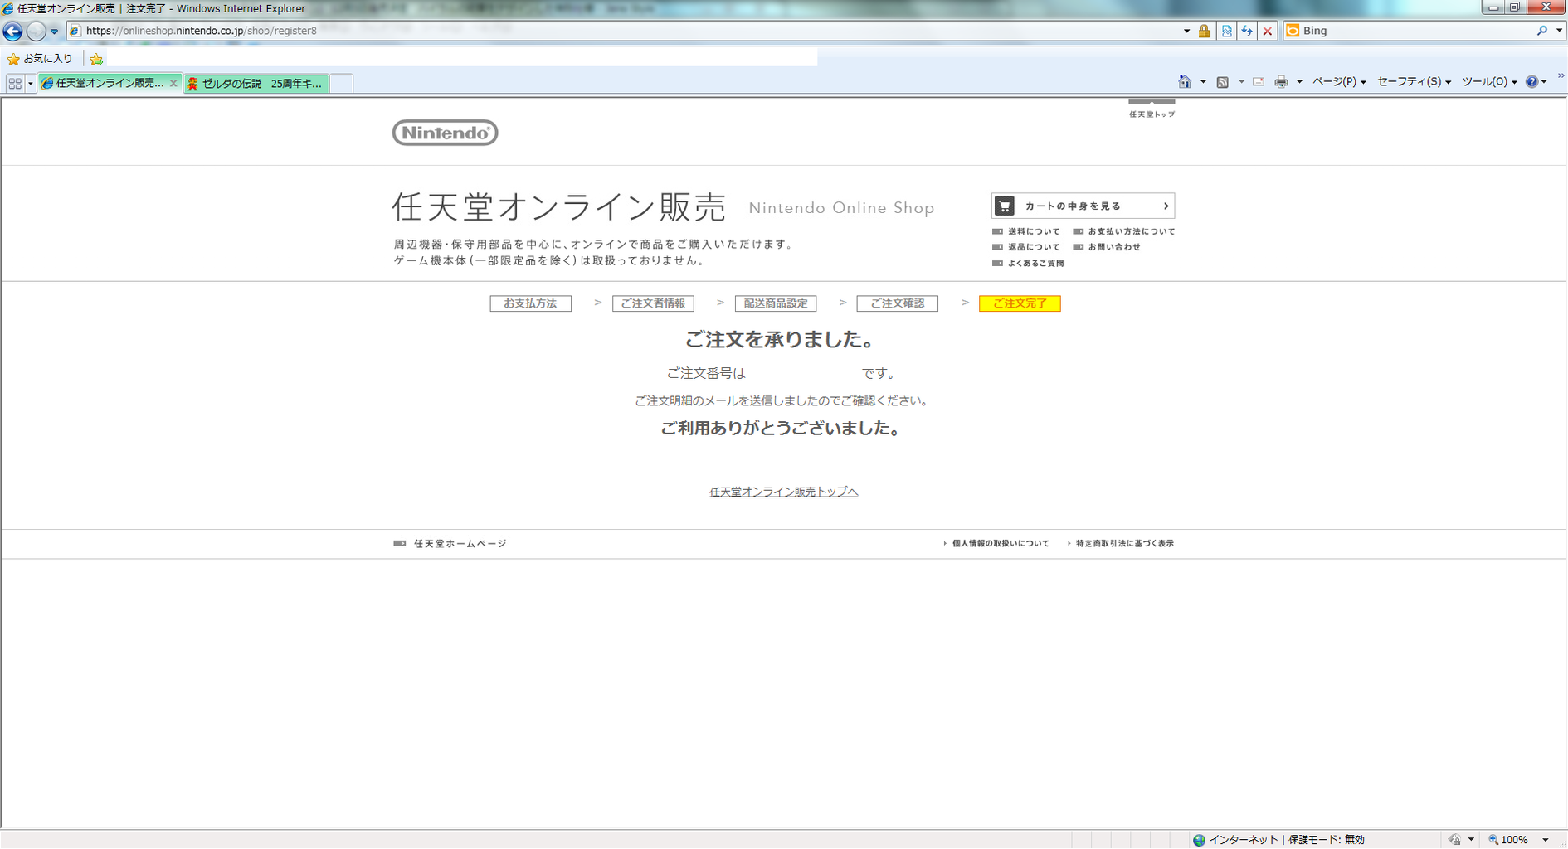Click the ご利用ありがとうございました。 text
Screen dimensions: 1568x849
781,429
